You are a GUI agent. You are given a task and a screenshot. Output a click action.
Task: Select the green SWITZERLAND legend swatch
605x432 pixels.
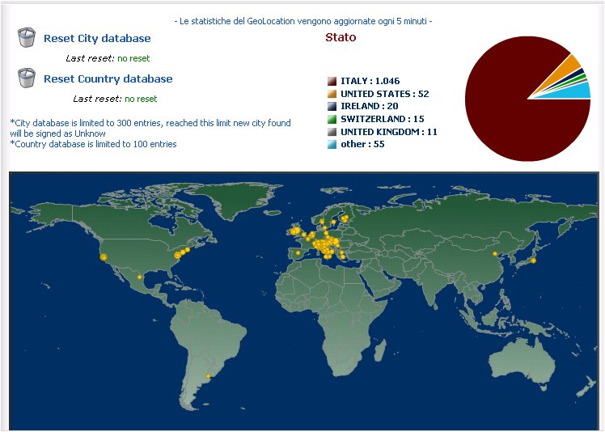332,119
